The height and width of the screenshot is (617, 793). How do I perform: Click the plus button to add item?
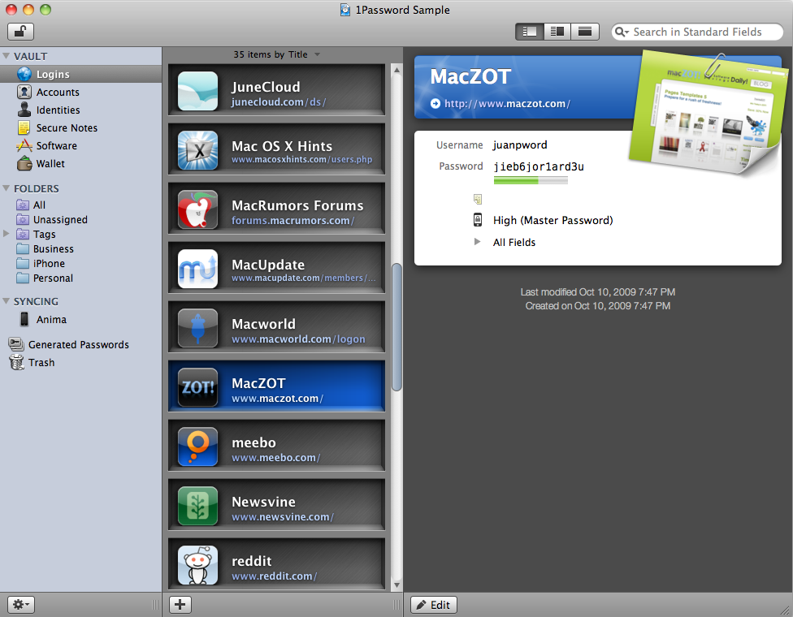point(180,604)
